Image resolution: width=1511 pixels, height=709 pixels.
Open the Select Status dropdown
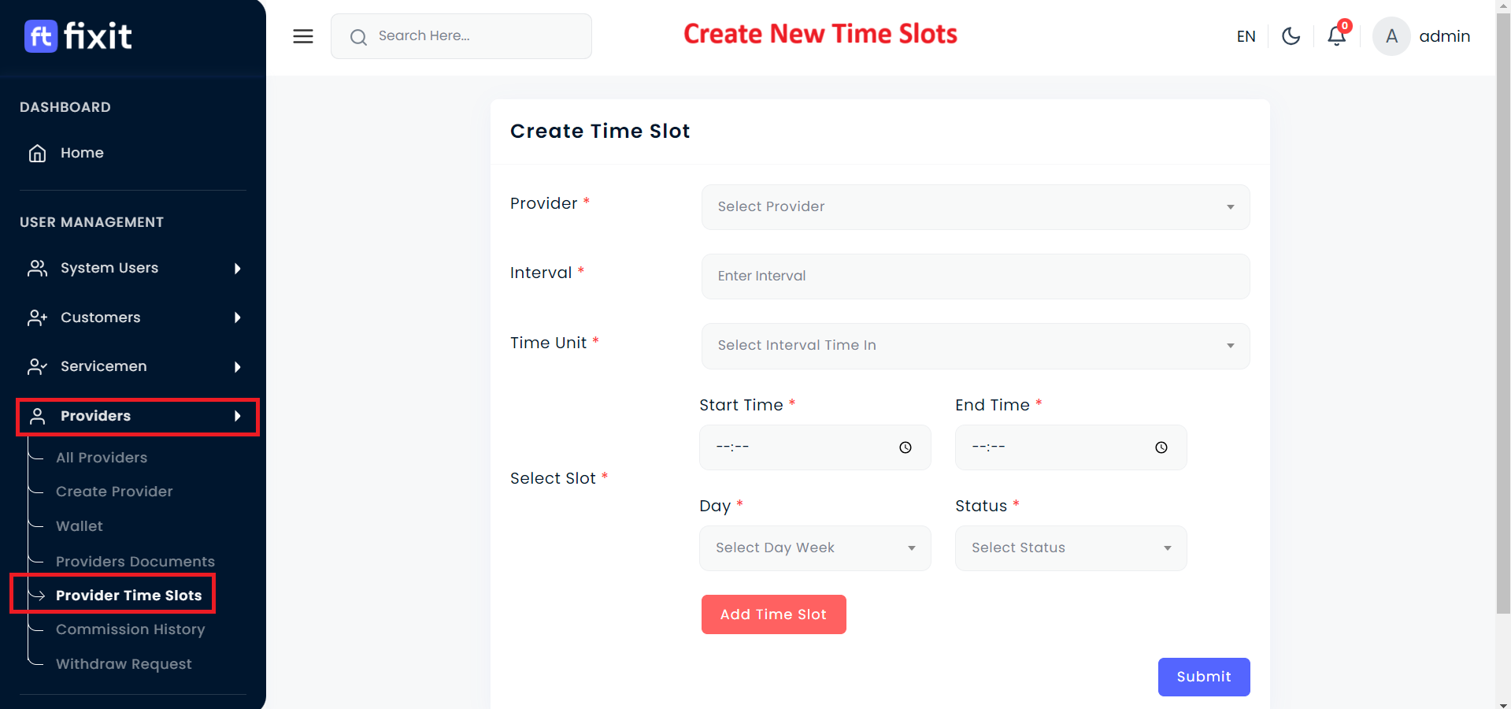coord(1070,548)
